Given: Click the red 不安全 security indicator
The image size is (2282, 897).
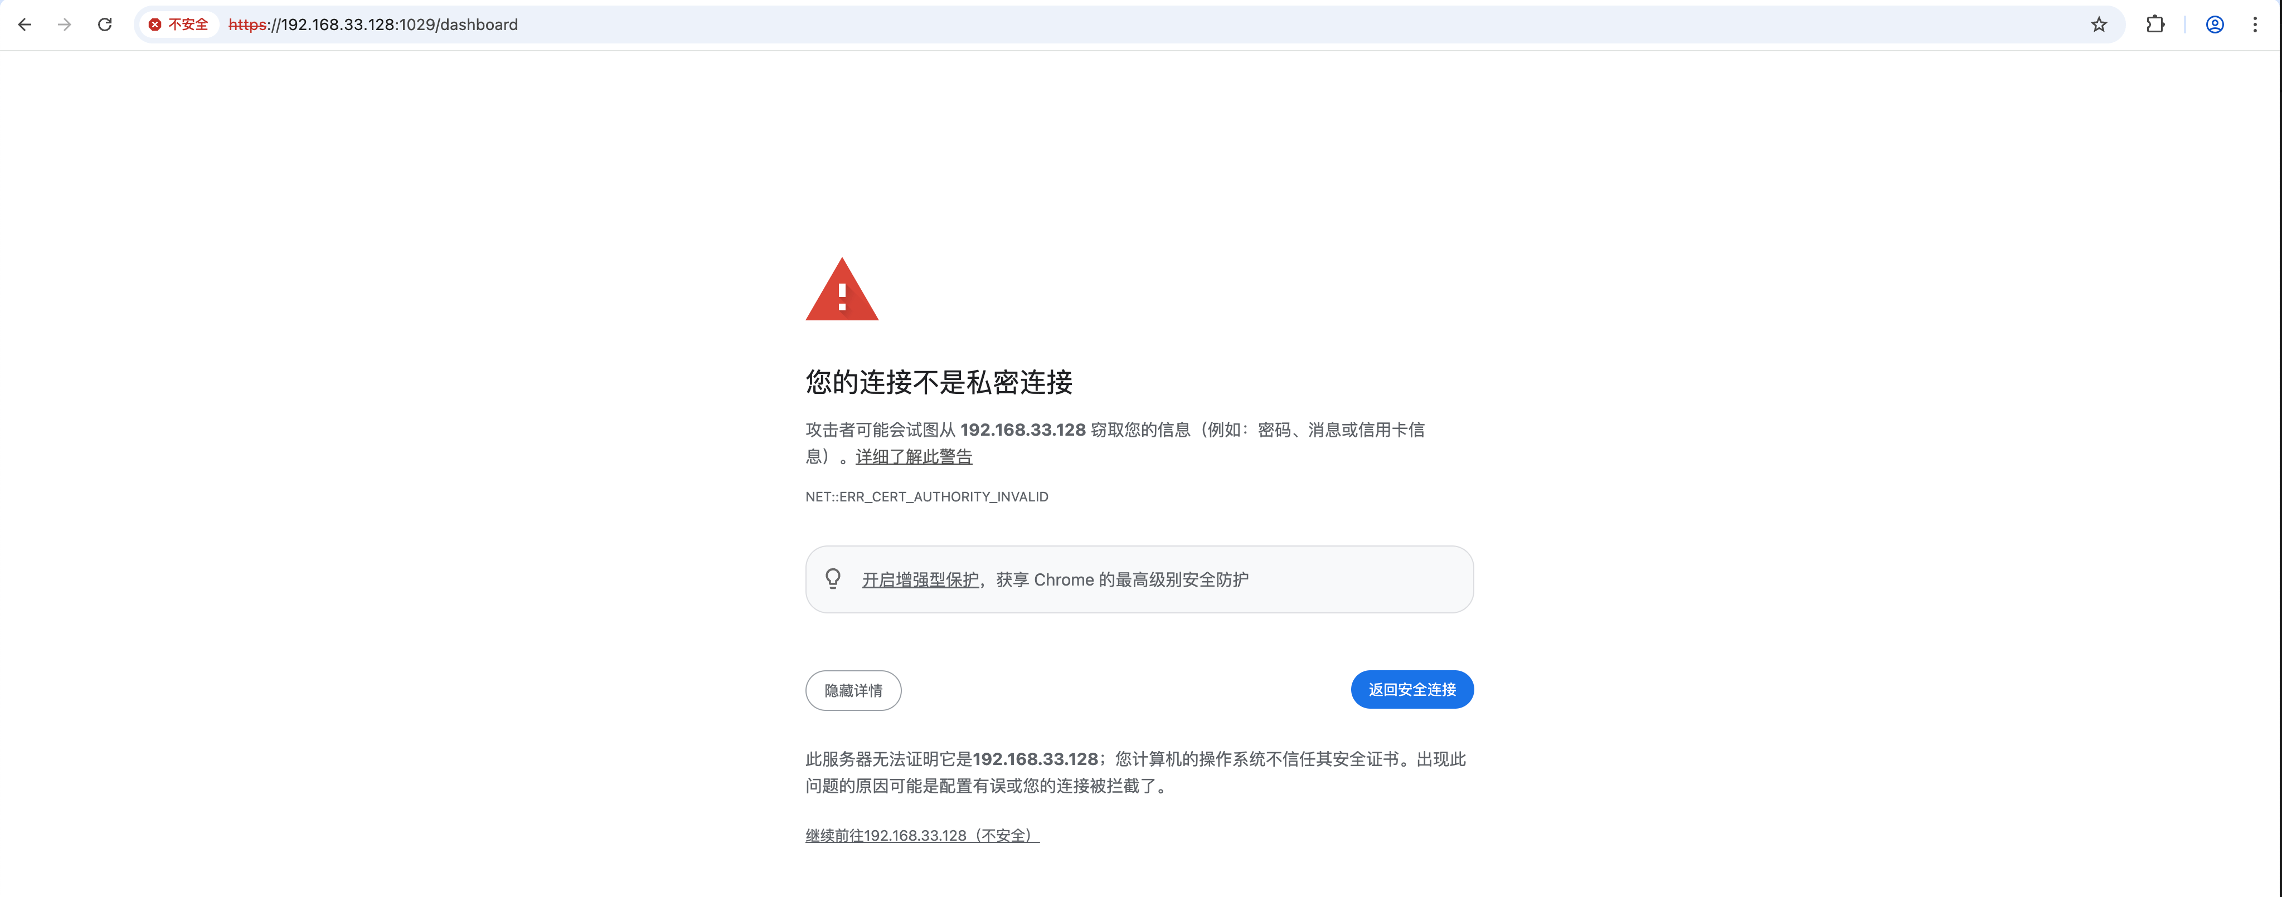Looking at the screenshot, I should (179, 25).
